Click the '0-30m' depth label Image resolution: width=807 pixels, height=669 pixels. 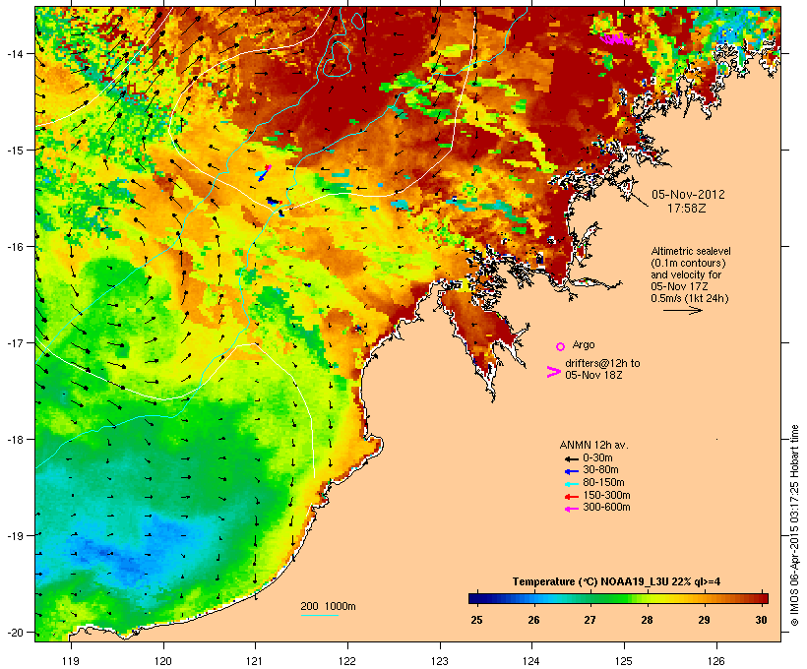597,458
